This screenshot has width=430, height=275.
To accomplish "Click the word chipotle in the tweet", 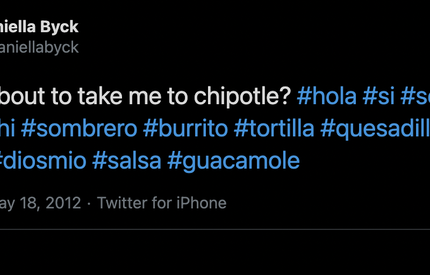I will click(245, 97).
